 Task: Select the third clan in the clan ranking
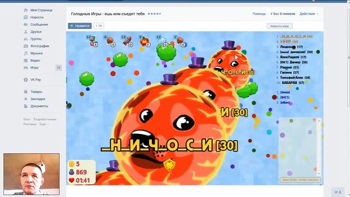pos(285,102)
